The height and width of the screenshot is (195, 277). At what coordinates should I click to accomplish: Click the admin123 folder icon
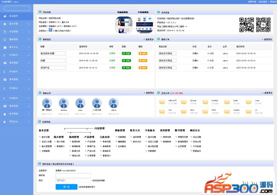[x=162, y=102]
